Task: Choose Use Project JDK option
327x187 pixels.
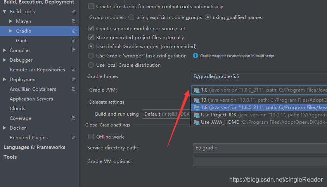Action: tap(259, 115)
